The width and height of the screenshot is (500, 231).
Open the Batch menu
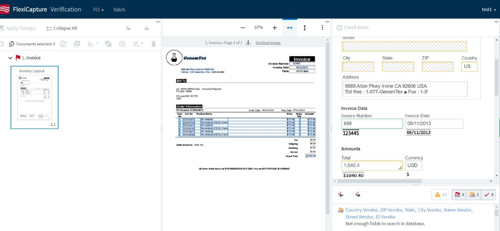click(119, 9)
